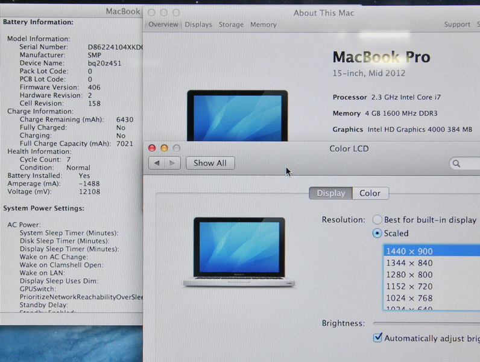
Task: Click Charge Remaining value '6430'
Action: [x=125, y=119]
